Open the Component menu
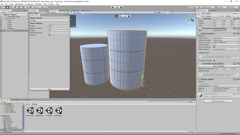The height and width of the screenshot is (135, 240). click(x=29, y=4)
